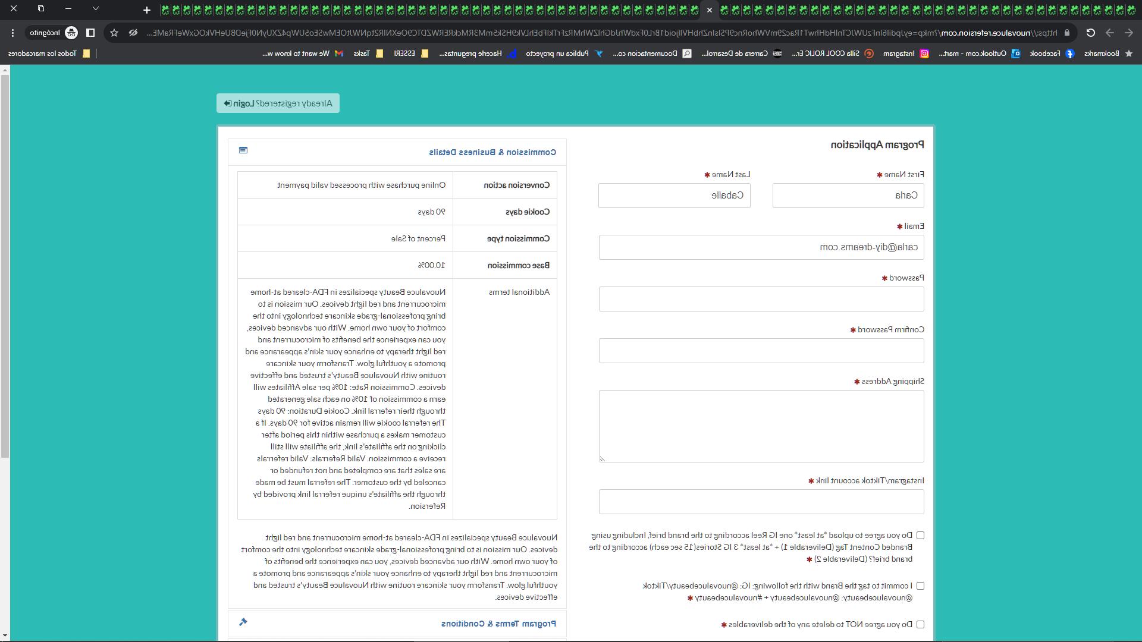View site security lock info
The image size is (1142, 642).
[1066, 33]
